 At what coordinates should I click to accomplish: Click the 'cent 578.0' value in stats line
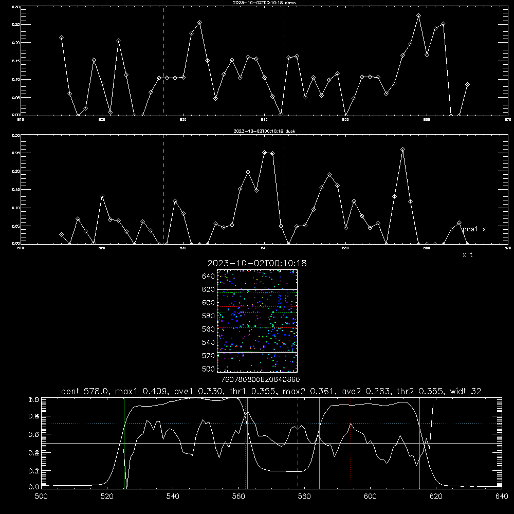[x=85, y=391]
